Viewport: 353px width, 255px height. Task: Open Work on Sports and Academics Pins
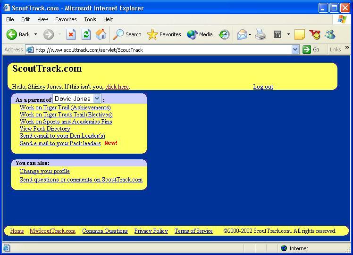pos(66,122)
